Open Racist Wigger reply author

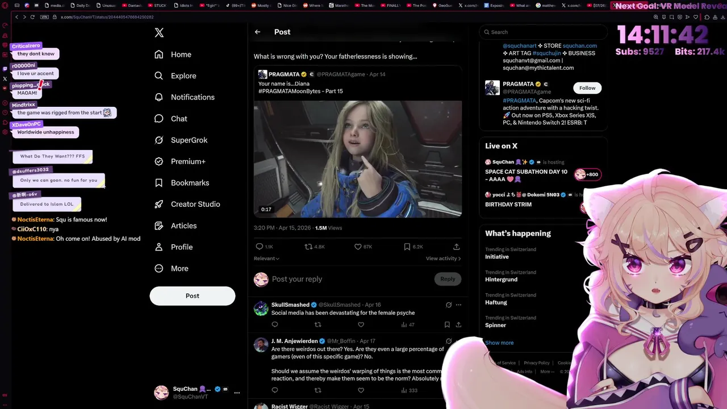pyautogui.click(x=290, y=407)
